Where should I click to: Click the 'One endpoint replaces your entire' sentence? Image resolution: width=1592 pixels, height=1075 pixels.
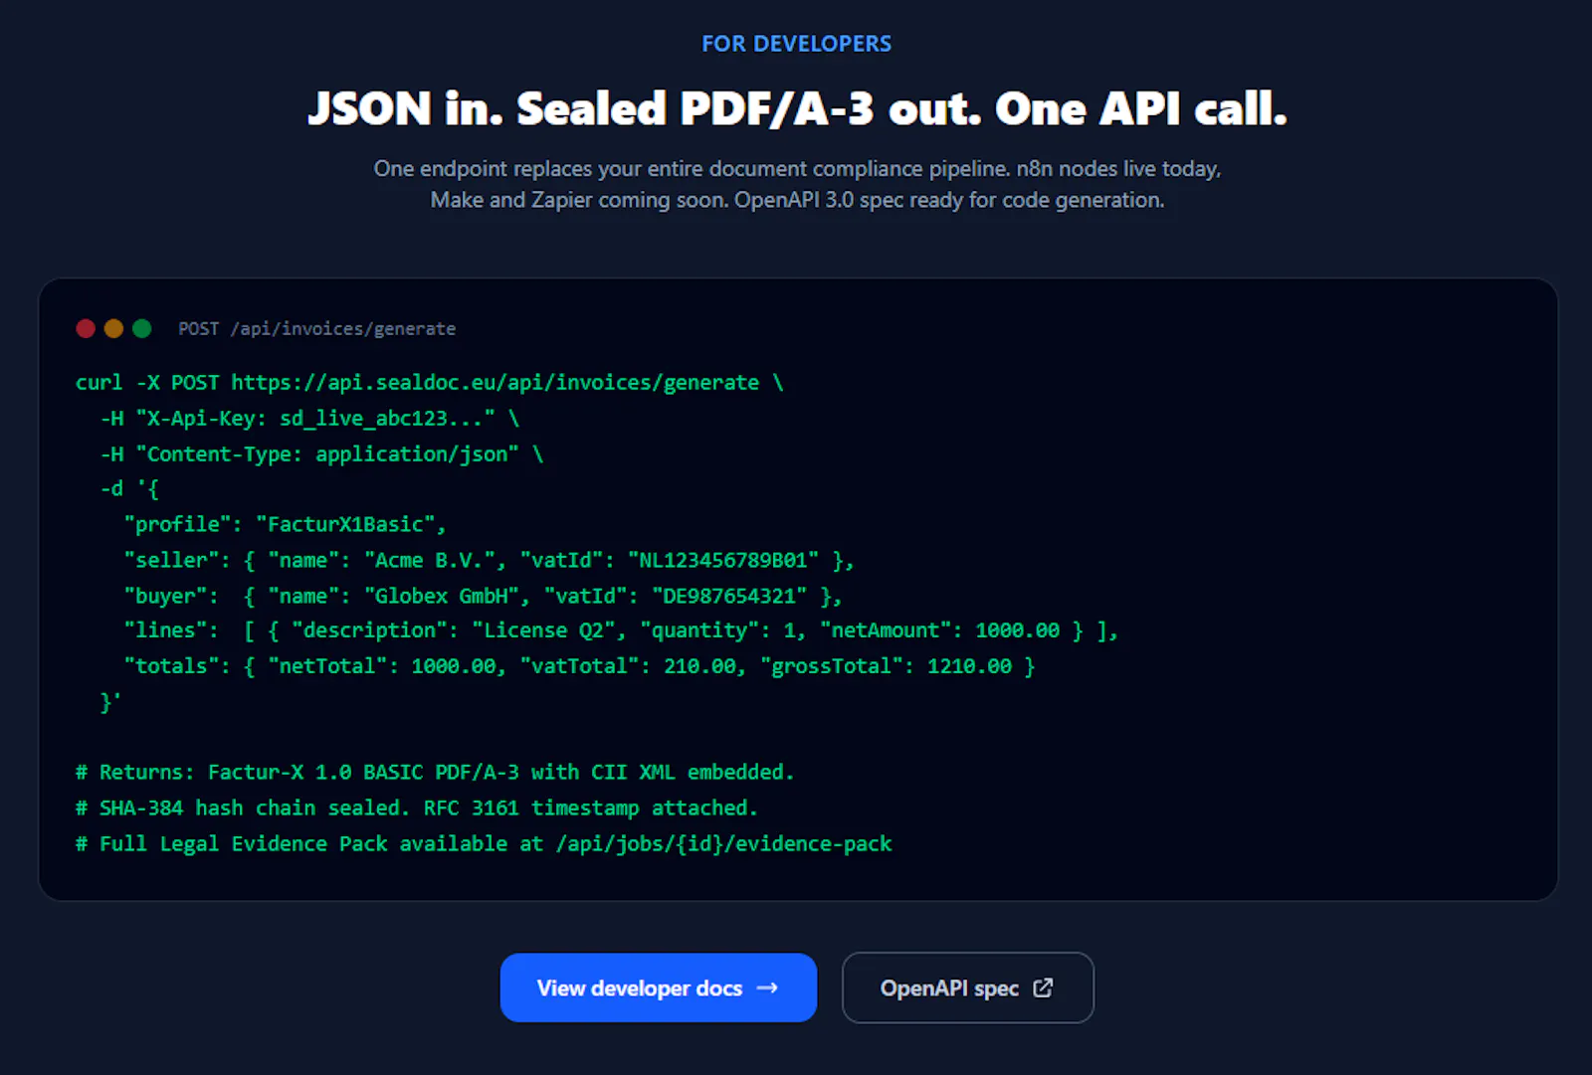pyautogui.click(x=797, y=169)
